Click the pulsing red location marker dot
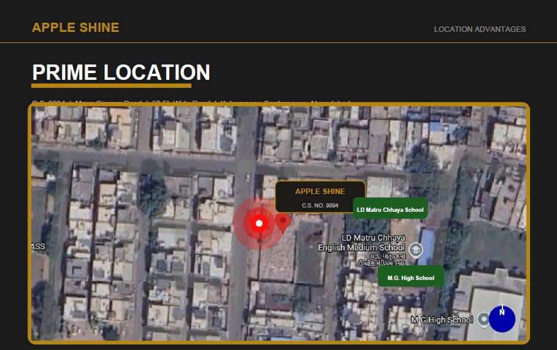Viewport: 557px width, 350px height. tap(259, 224)
